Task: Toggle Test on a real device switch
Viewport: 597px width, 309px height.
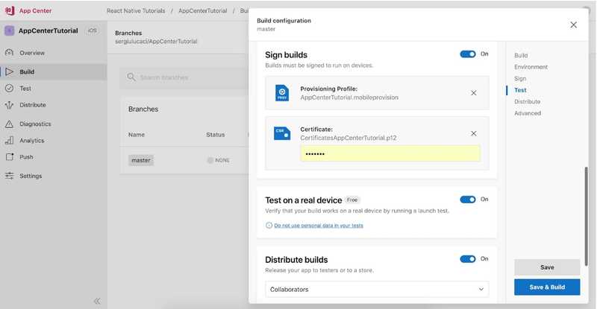Action: 468,200
